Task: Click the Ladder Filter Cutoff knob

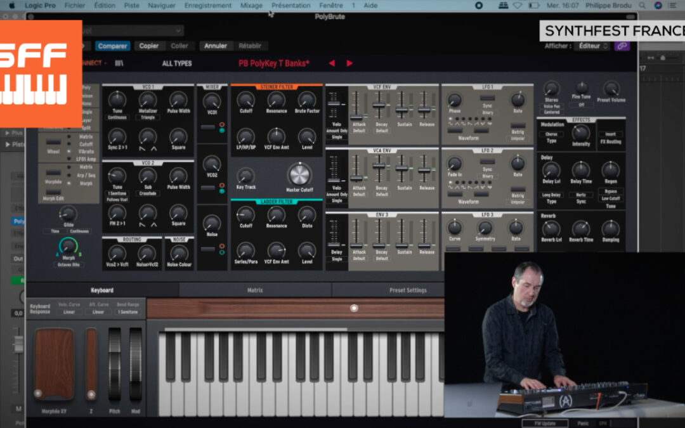Action: tap(246, 215)
